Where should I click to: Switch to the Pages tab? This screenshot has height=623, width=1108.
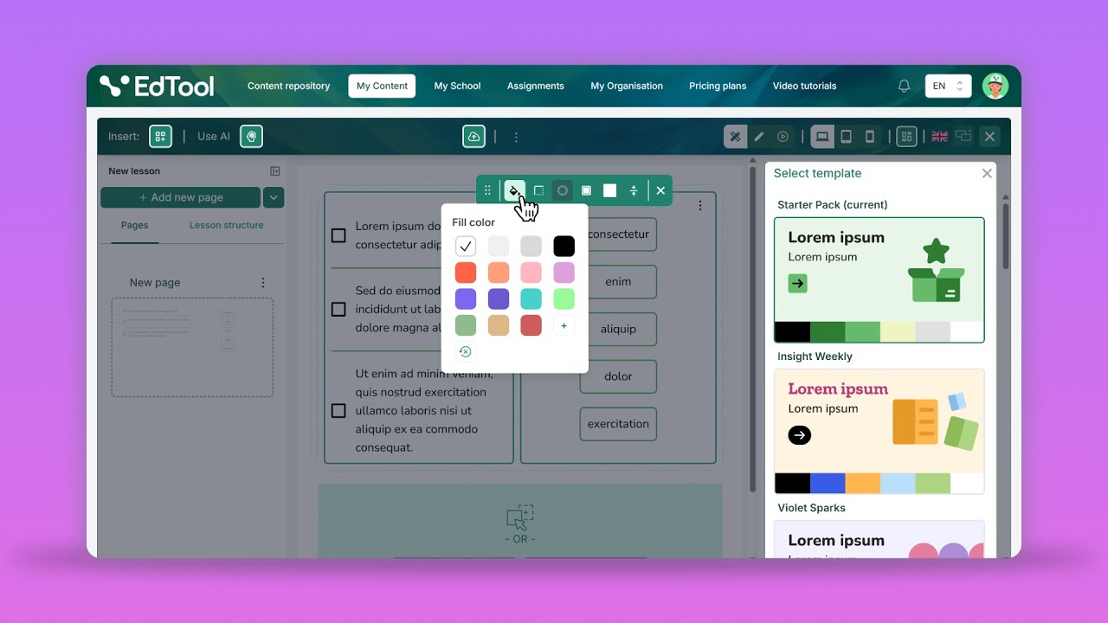pyautogui.click(x=134, y=225)
